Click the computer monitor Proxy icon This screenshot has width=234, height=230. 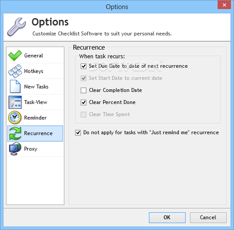15,149
